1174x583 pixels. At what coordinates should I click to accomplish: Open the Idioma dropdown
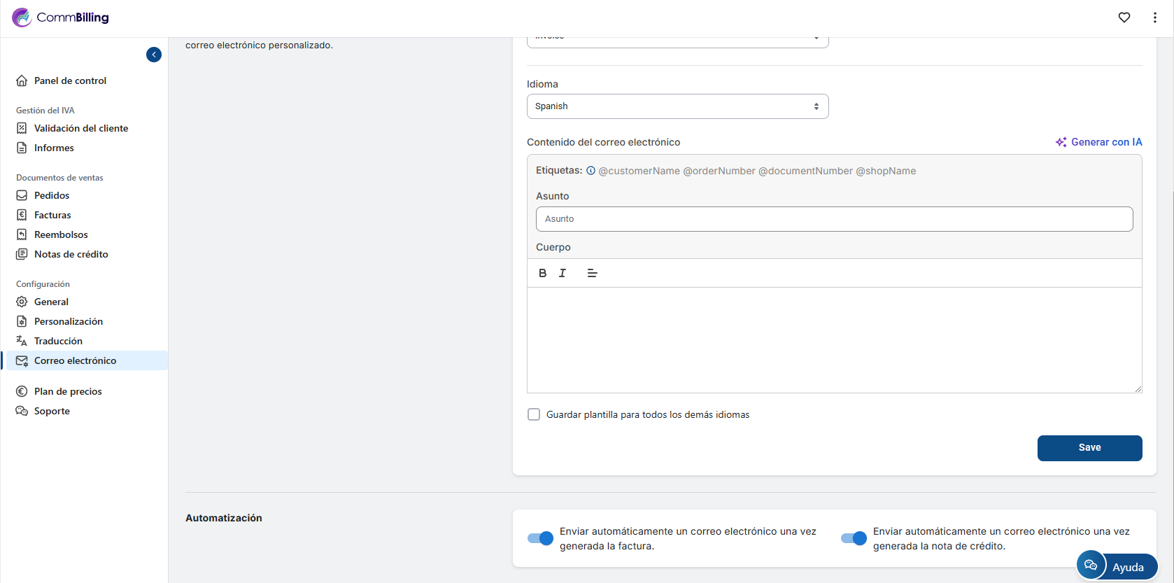(677, 106)
